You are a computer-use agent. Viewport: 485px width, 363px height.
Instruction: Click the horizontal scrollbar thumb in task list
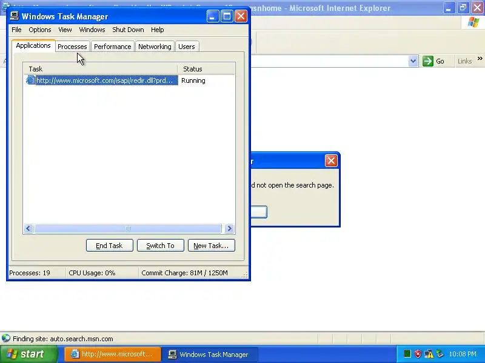[x=128, y=229]
